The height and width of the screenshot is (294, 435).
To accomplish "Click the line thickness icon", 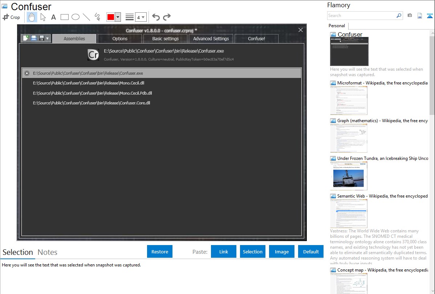I will 129,17.
